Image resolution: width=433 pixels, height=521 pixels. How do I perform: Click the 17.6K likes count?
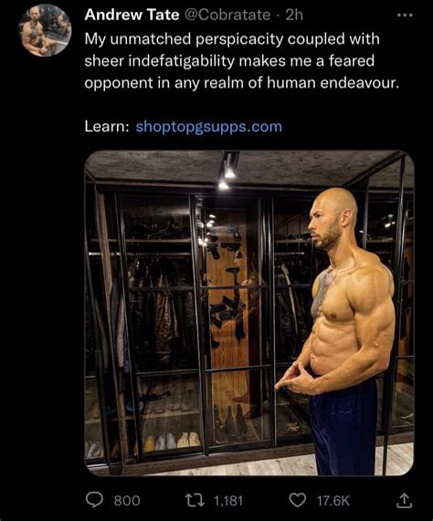click(333, 500)
